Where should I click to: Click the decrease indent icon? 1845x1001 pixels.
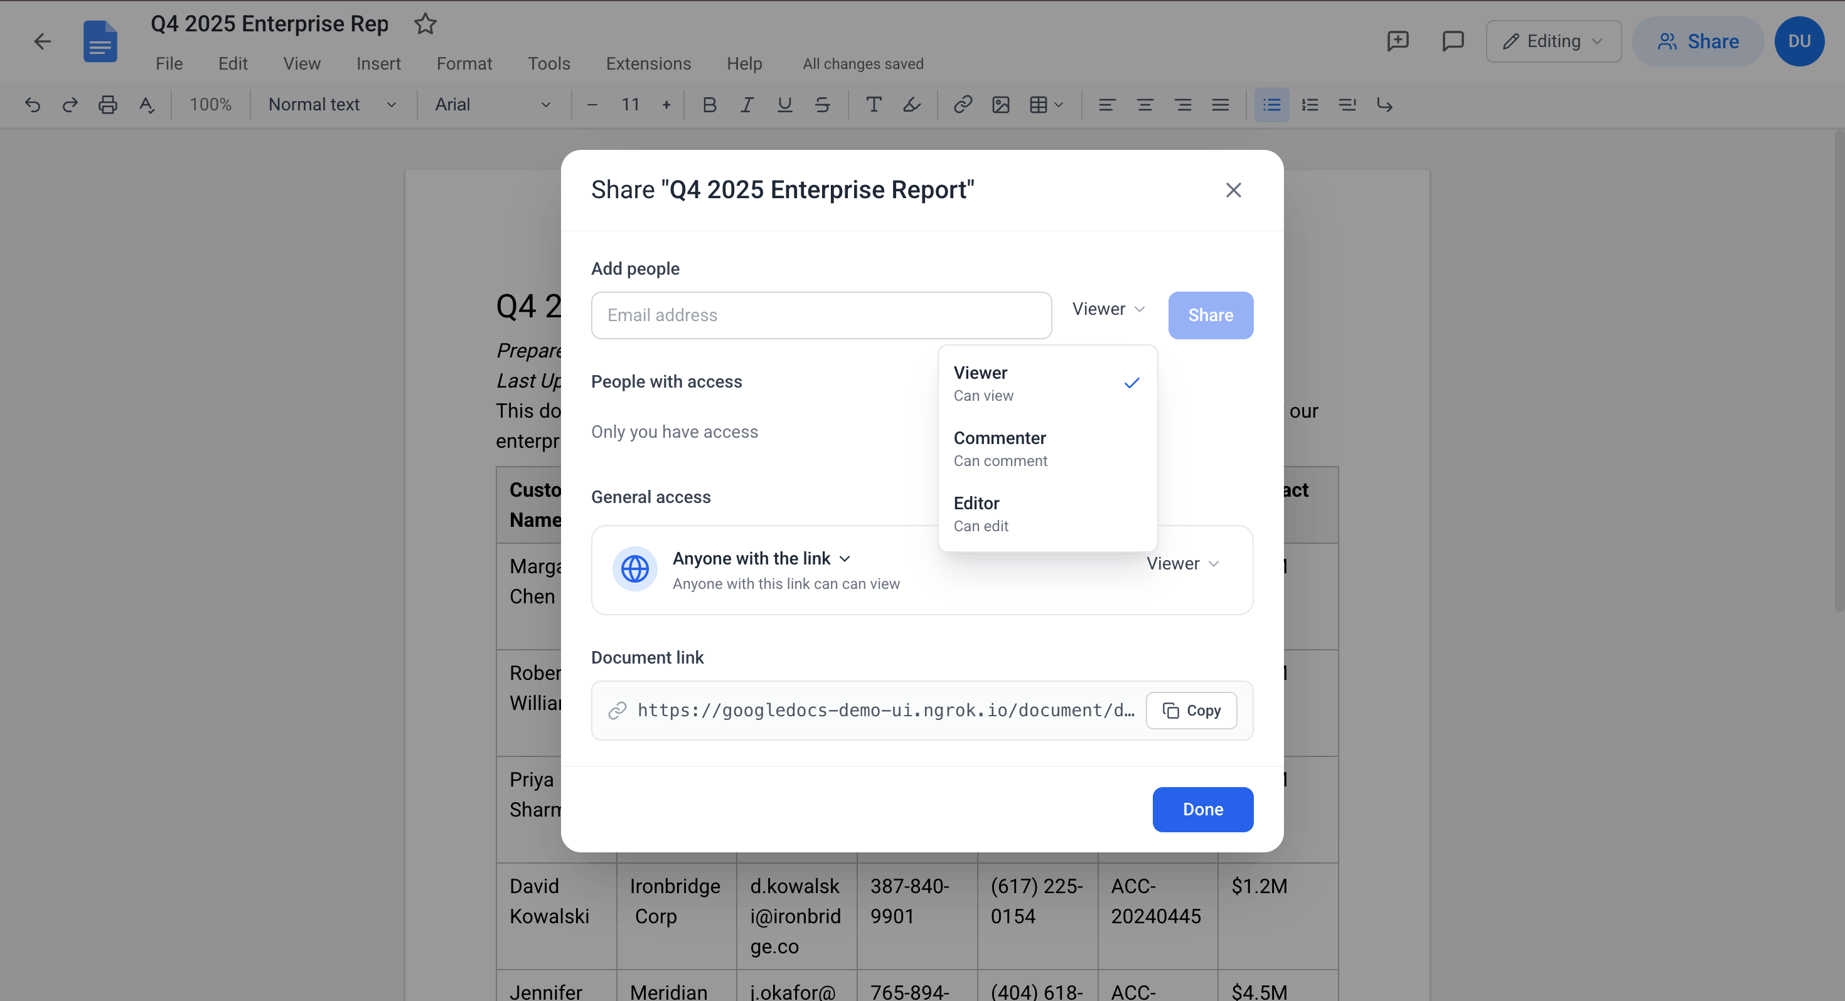tap(1347, 105)
